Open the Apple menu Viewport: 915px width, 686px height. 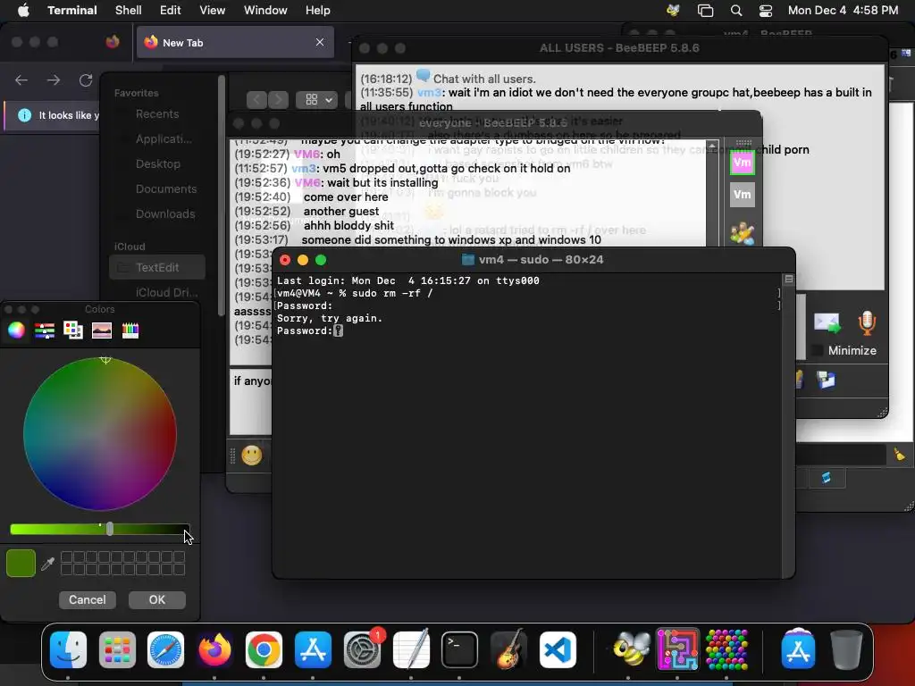tap(23, 11)
